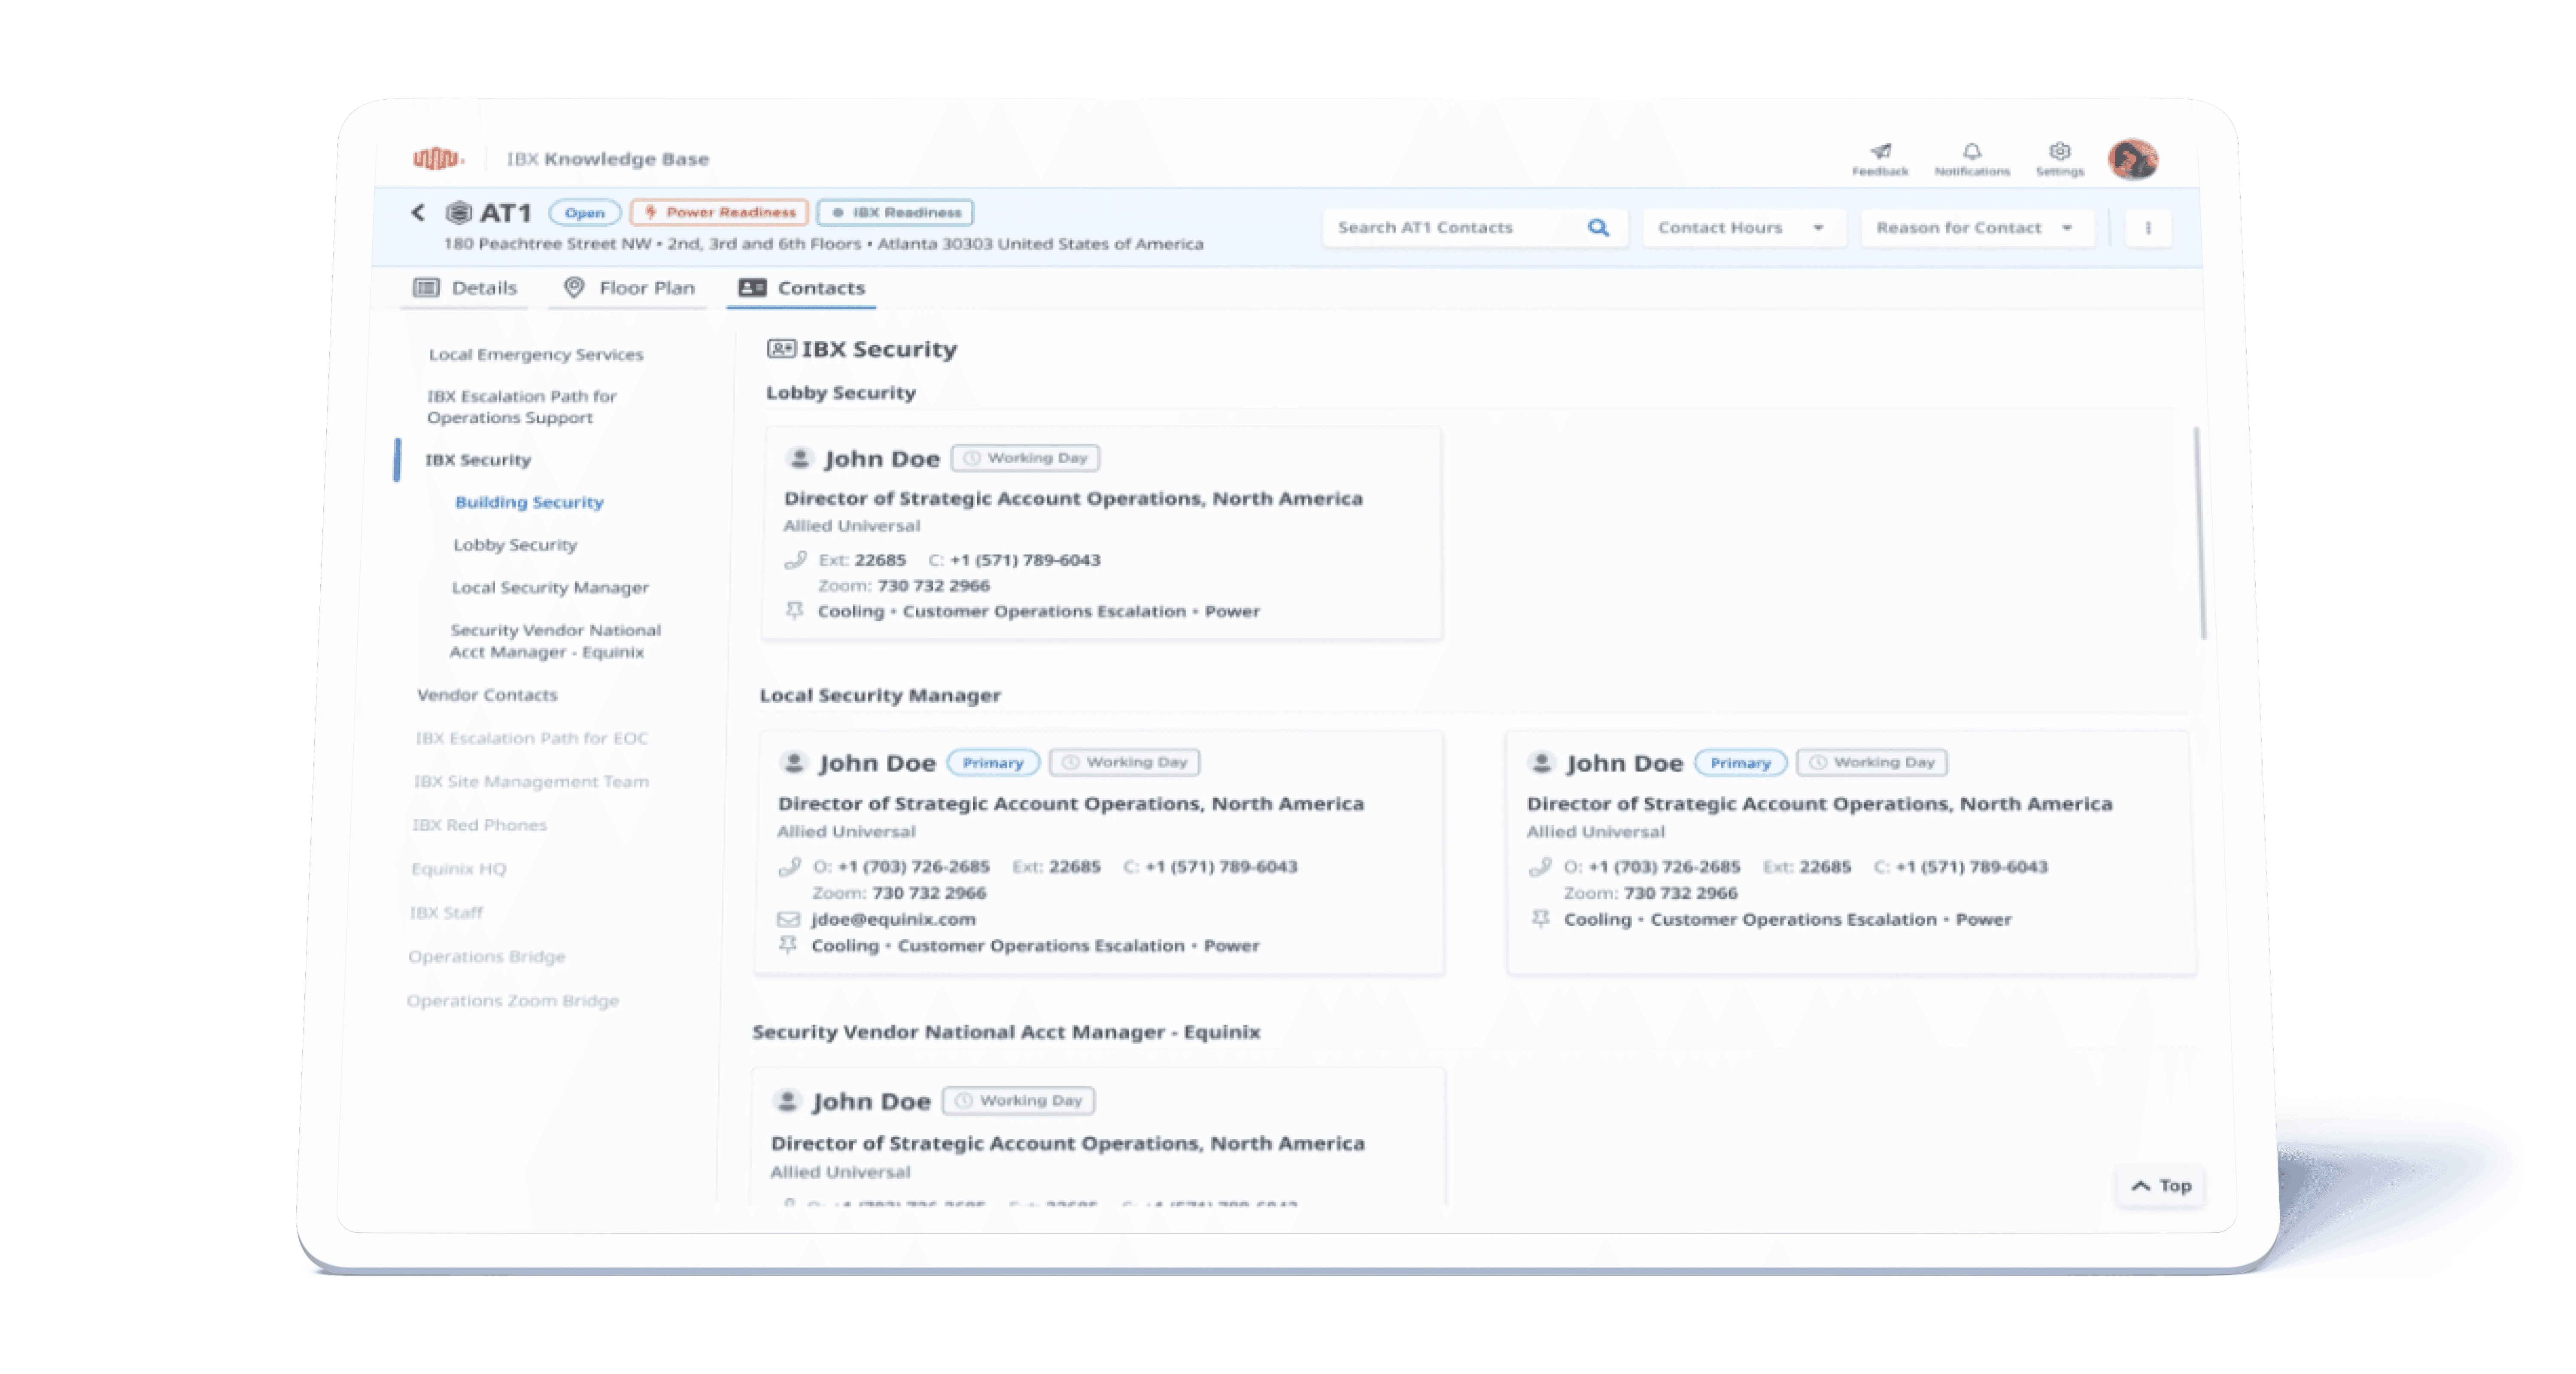The height and width of the screenshot is (1374, 2576).
Task: Select the Contacts tab
Action: (802, 288)
